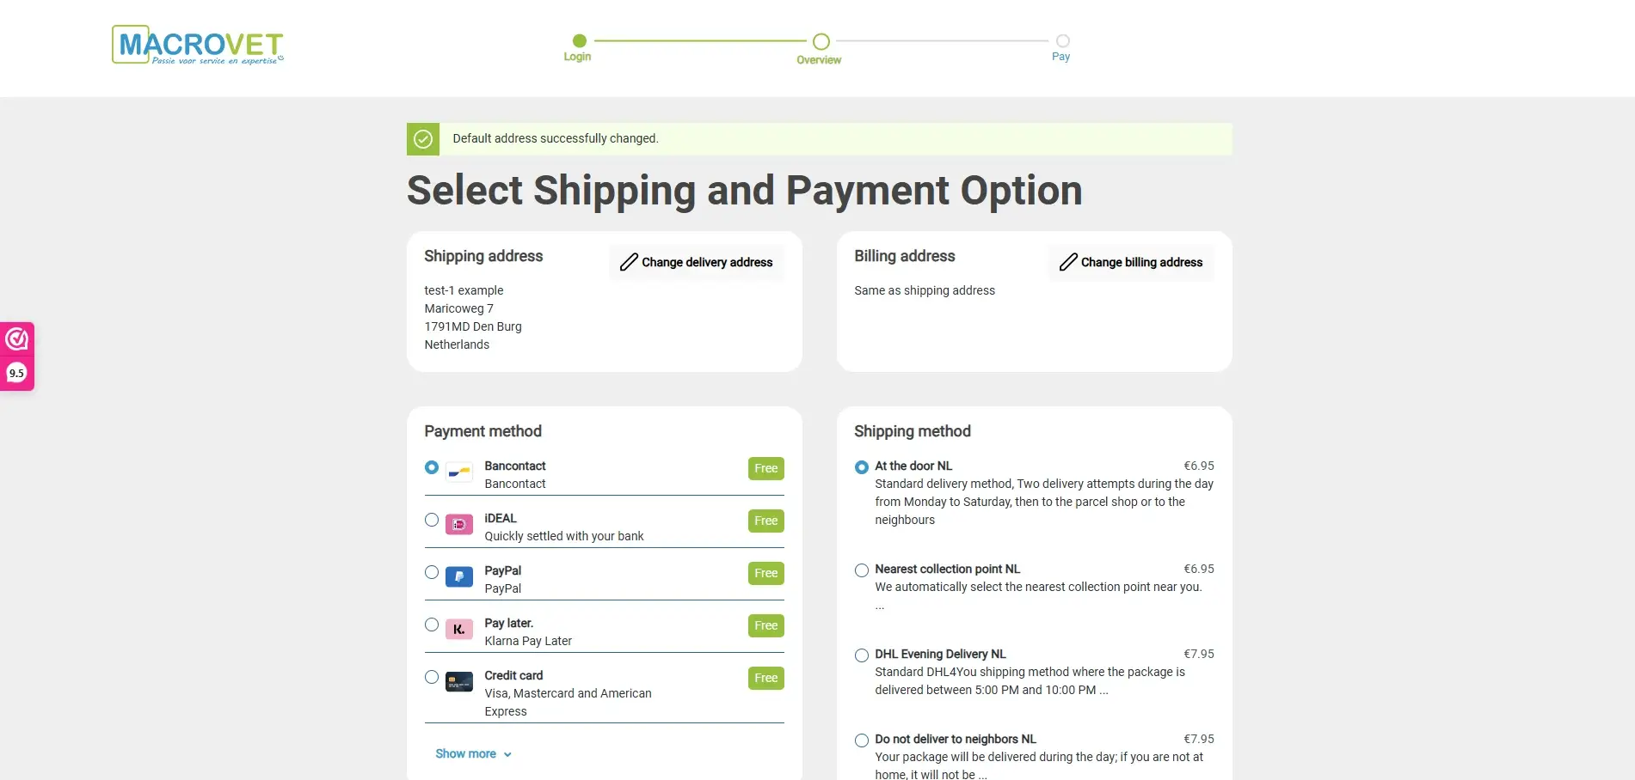Click Change billing address
Image resolution: width=1635 pixels, height=780 pixels.
coord(1143,262)
